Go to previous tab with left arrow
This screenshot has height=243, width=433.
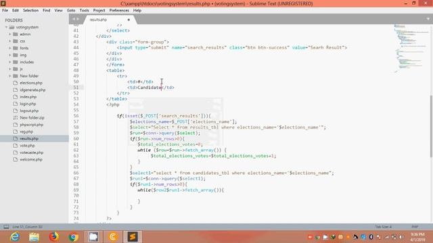point(74,19)
